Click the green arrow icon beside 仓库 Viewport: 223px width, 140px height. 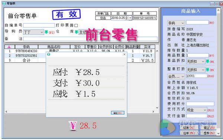coord(76,32)
